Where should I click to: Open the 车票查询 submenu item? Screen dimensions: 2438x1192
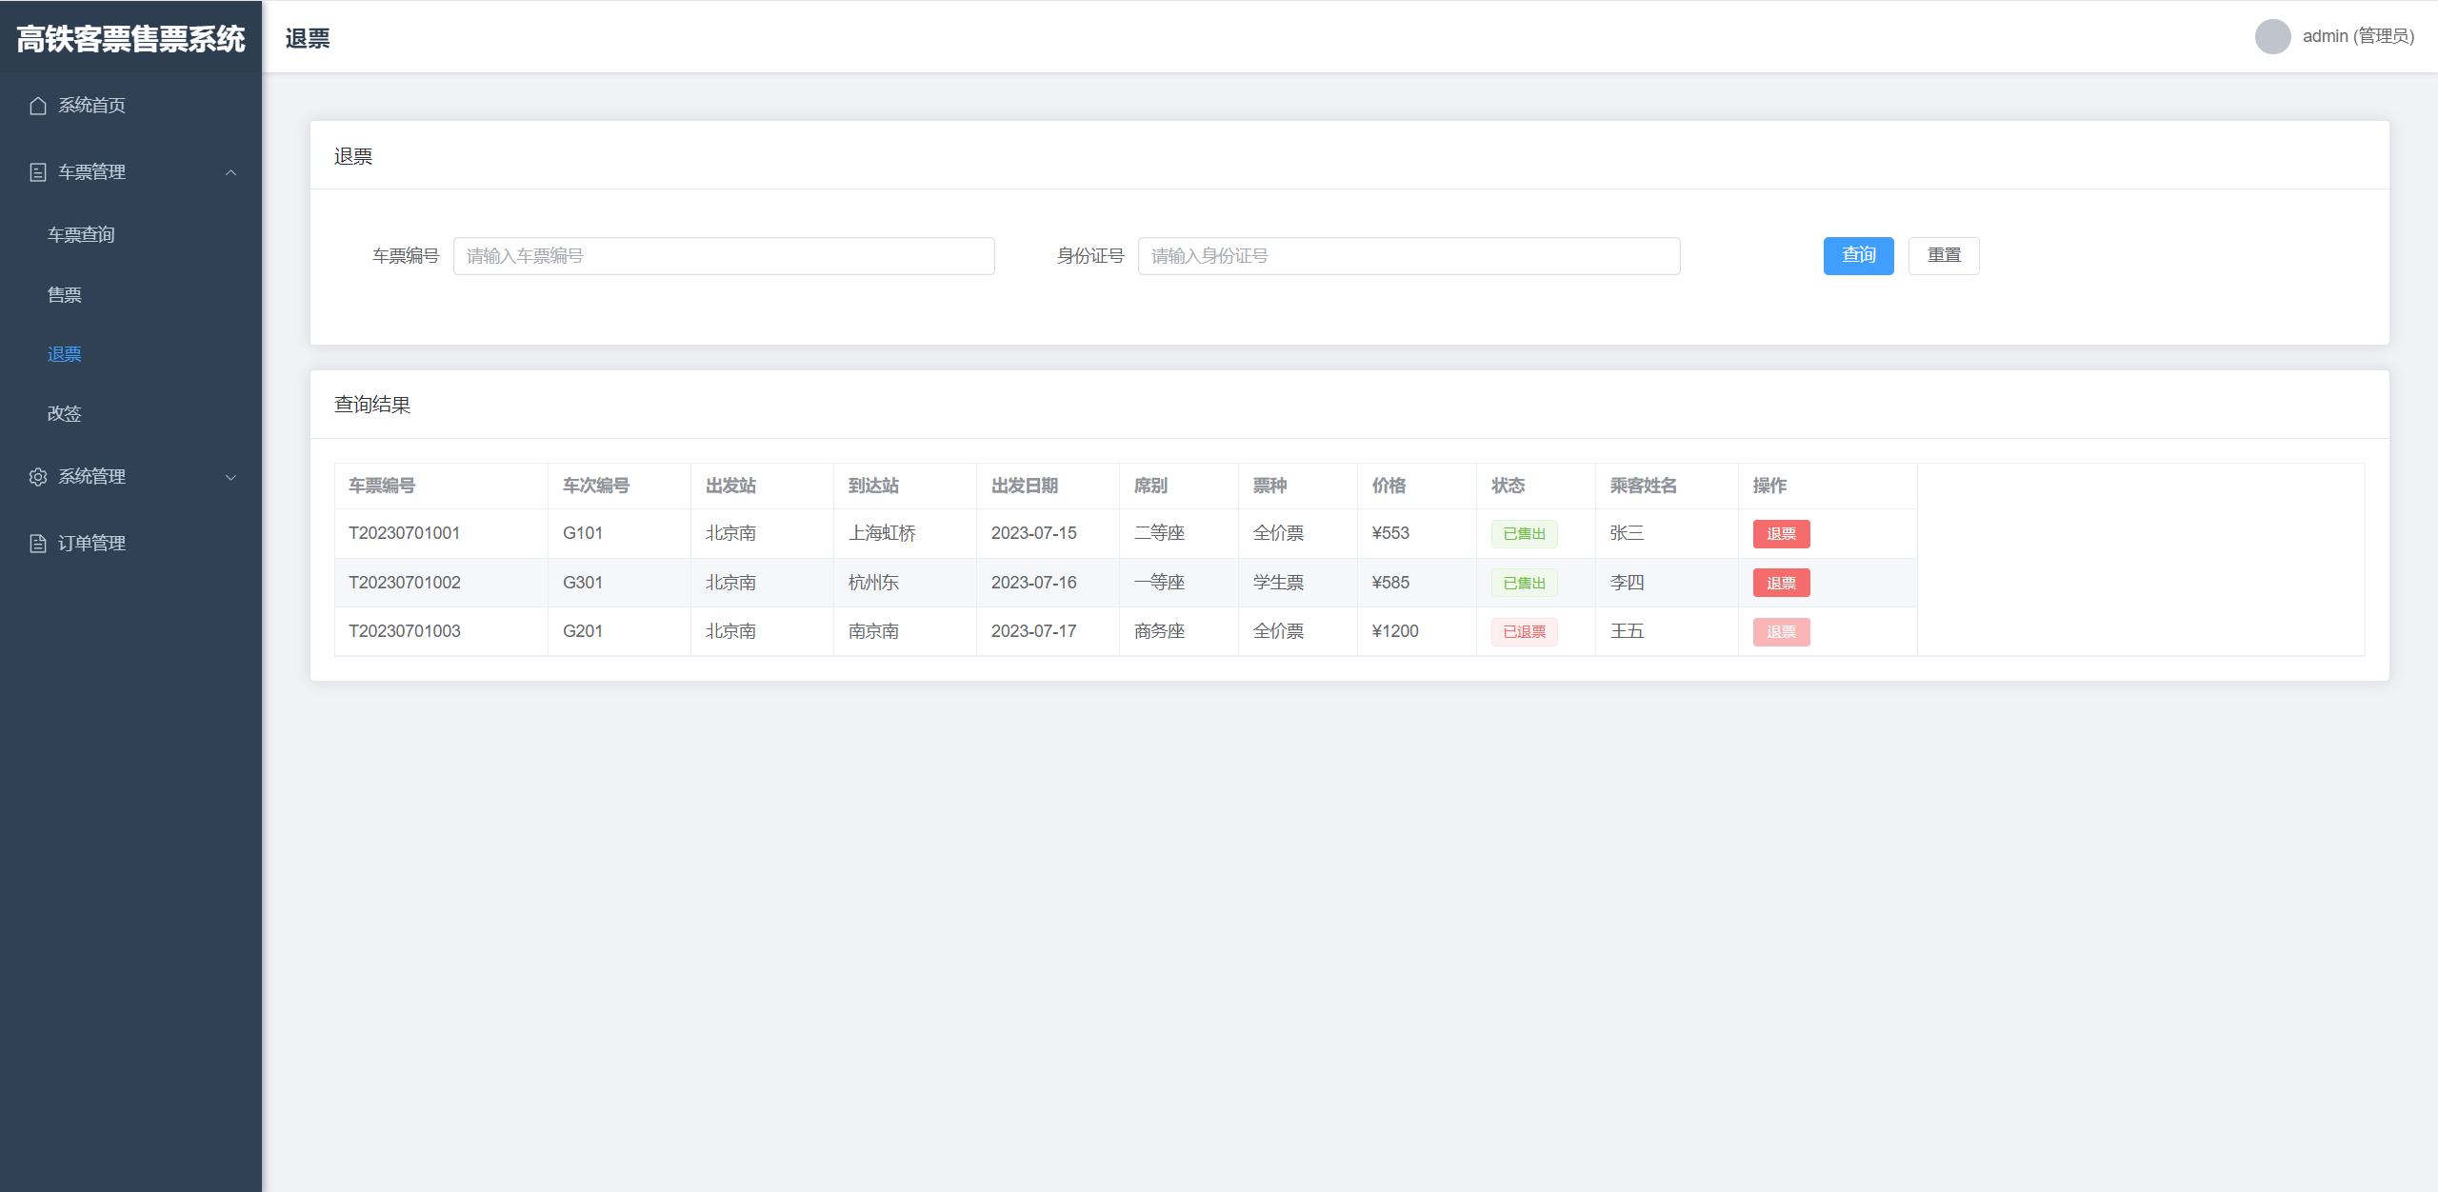click(81, 234)
